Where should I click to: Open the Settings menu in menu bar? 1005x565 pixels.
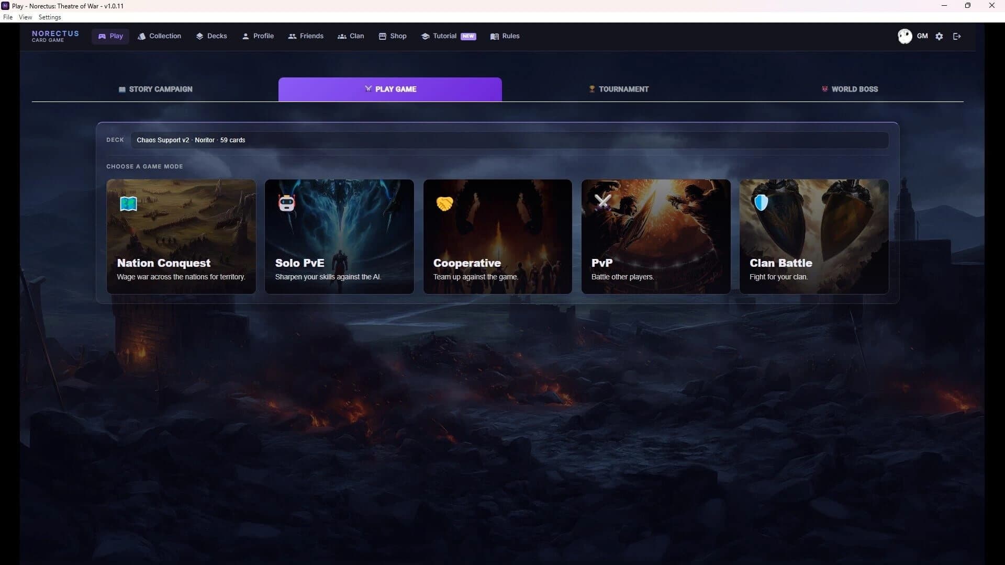tap(50, 17)
